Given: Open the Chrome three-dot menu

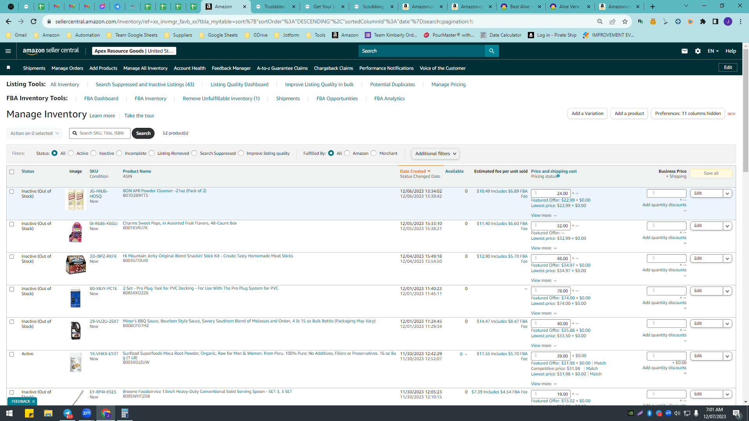Looking at the screenshot, I should 740,21.
